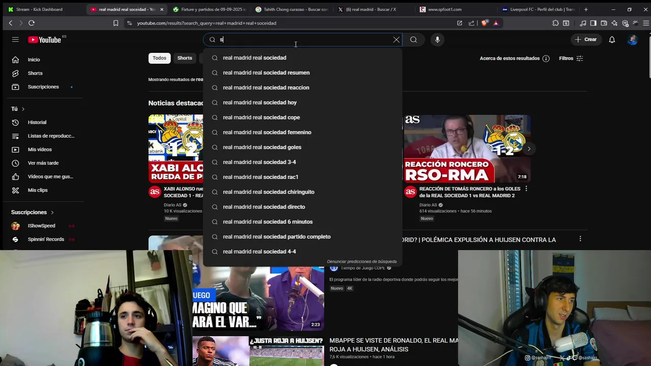Choose suggestion 'real madrid real sociedad 4-4'

(x=303, y=252)
